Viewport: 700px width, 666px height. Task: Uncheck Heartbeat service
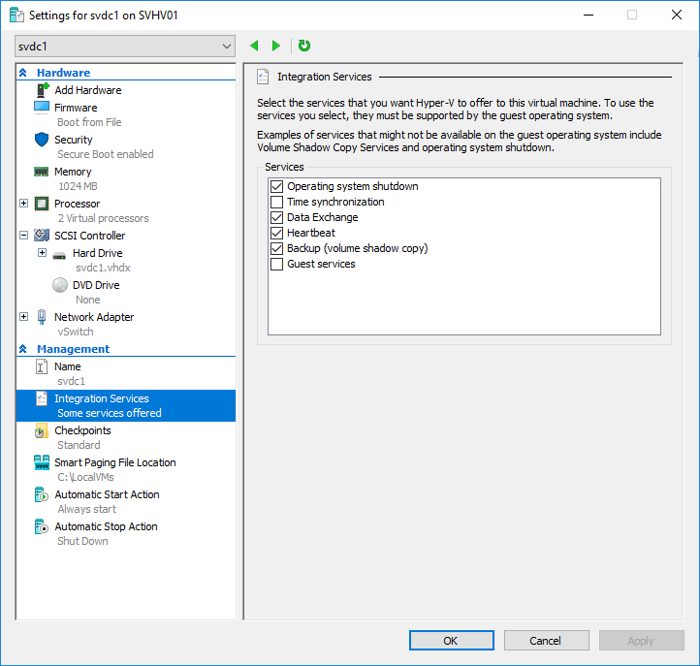[276, 233]
